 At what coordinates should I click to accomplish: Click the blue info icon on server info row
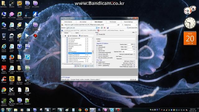pos(62,30)
